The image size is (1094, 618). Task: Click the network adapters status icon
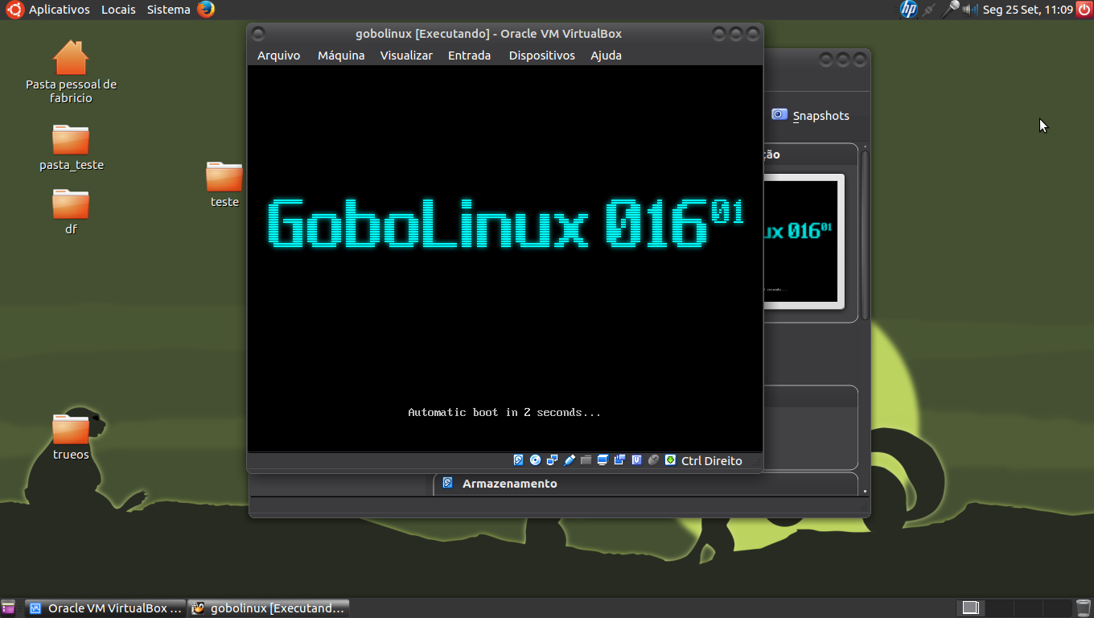(552, 459)
